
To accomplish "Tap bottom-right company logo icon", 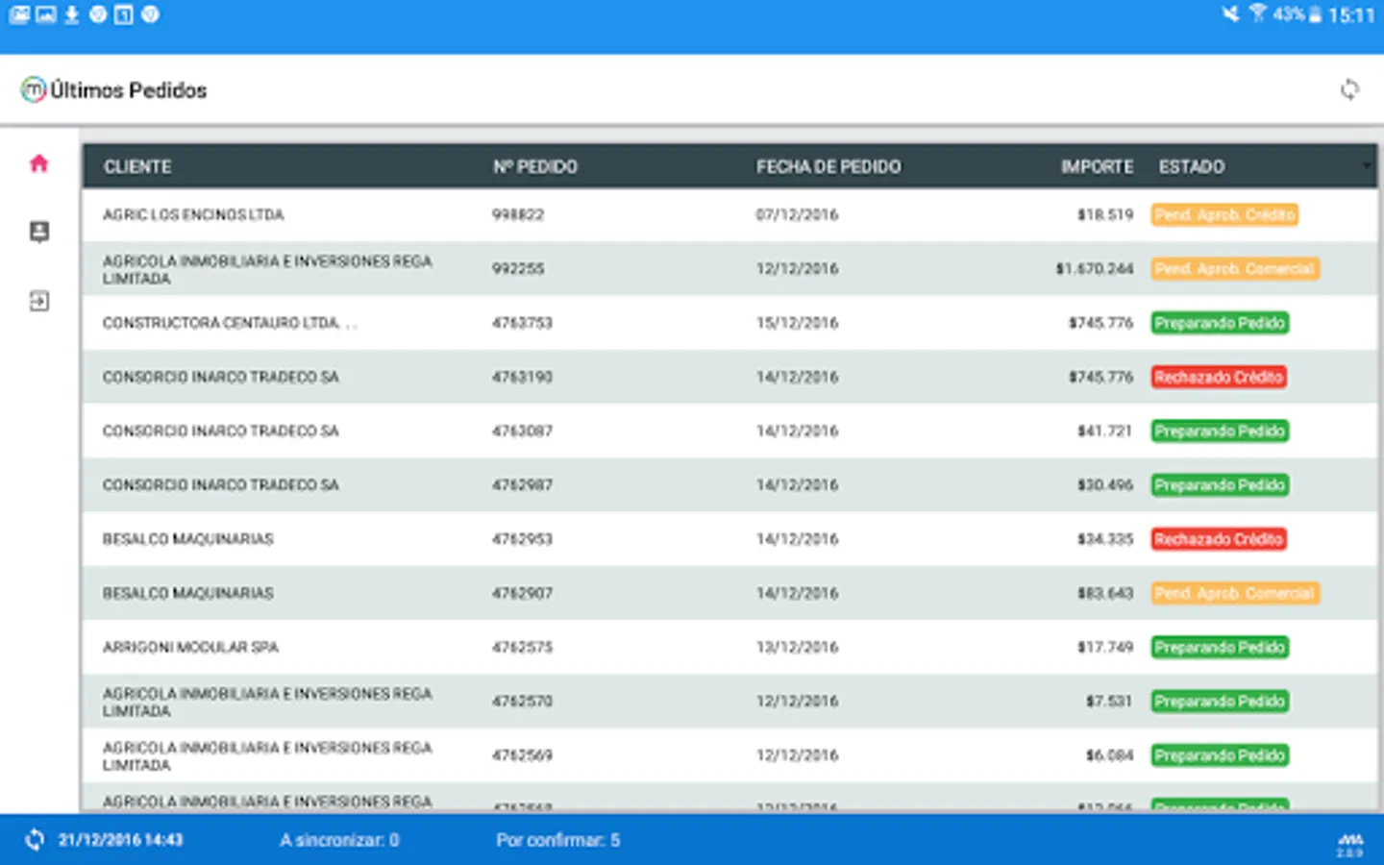I will pos(1350,844).
